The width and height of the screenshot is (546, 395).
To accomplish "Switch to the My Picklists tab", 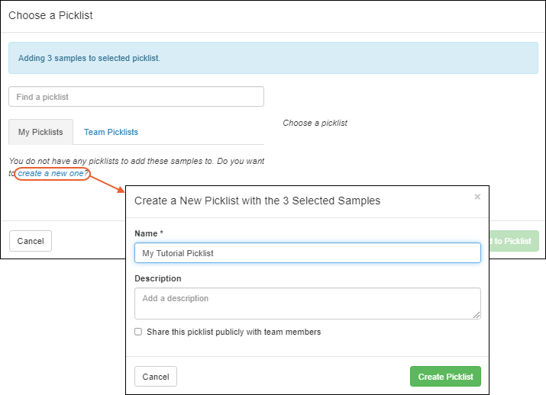I will [x=40, y=132].
